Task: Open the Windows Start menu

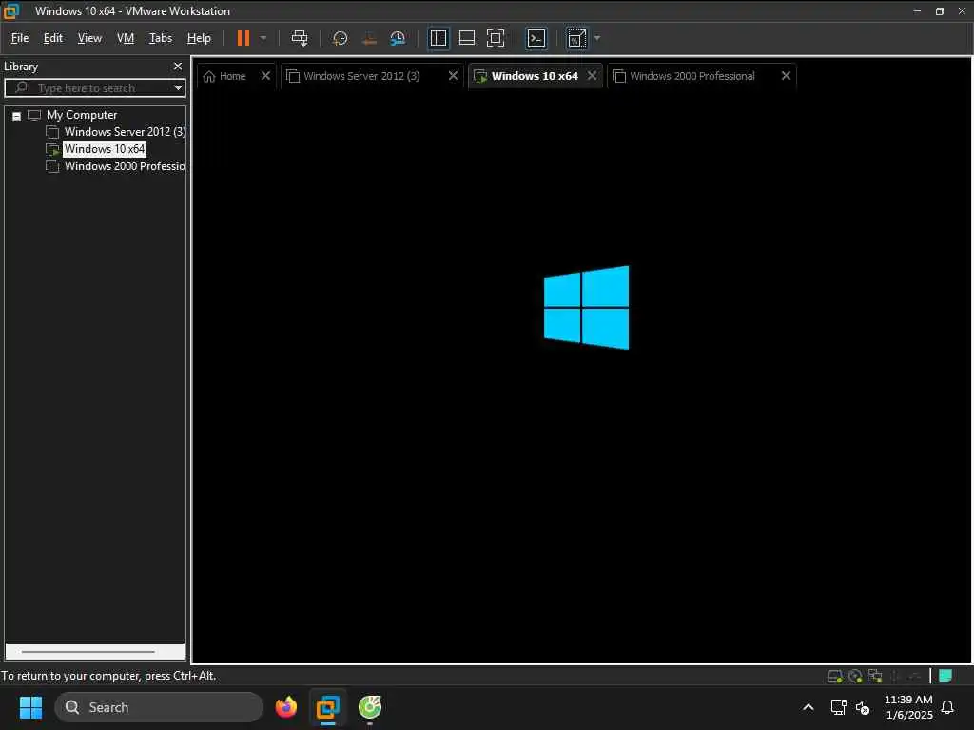Action: 30,707
